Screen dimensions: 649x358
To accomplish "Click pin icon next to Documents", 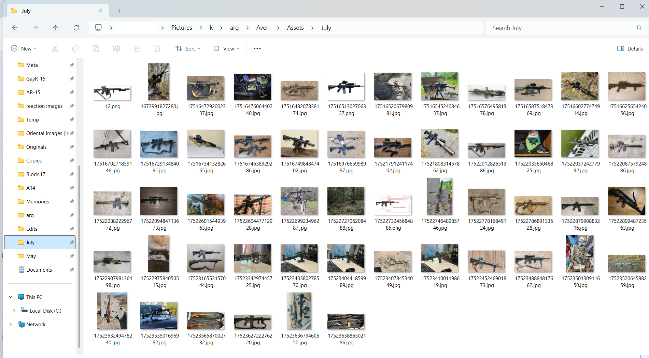I will [x=72, y=270].
